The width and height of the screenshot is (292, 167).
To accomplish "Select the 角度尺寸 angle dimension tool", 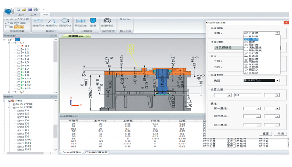I will coord(52,22).
